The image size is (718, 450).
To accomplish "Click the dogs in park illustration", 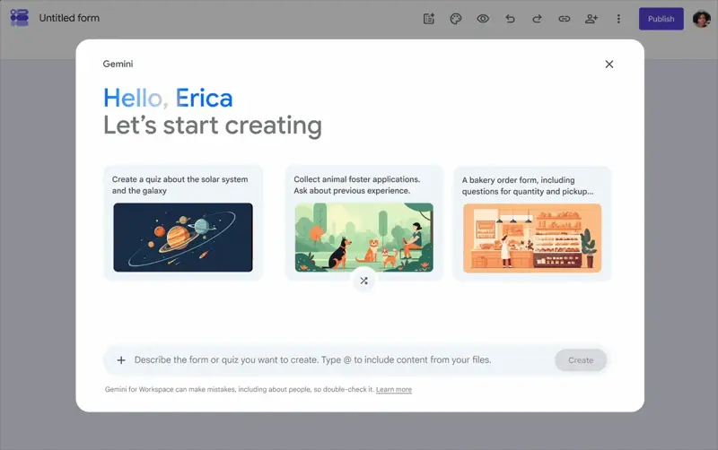I will (364, 238).
